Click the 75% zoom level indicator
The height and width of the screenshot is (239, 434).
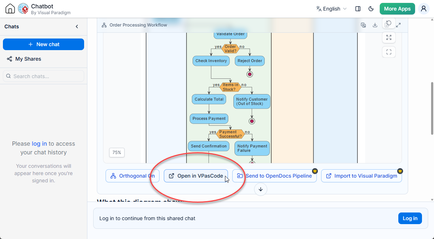117,153
